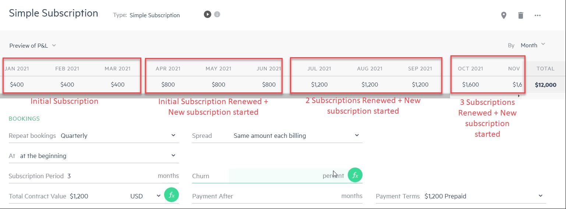Open the three-dot more options menu
The width and height of the screenshot is (566, 209).
tap(538, 15)
